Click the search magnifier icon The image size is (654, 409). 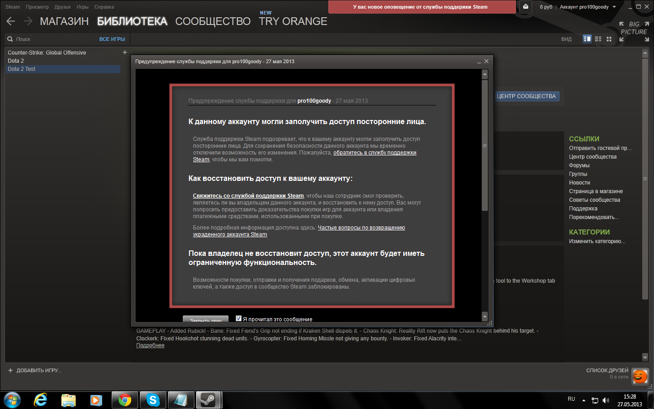[10, 39]
